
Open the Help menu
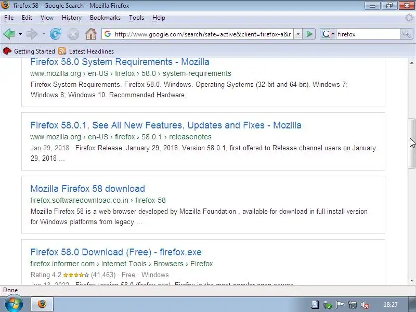tap(159, 18)
